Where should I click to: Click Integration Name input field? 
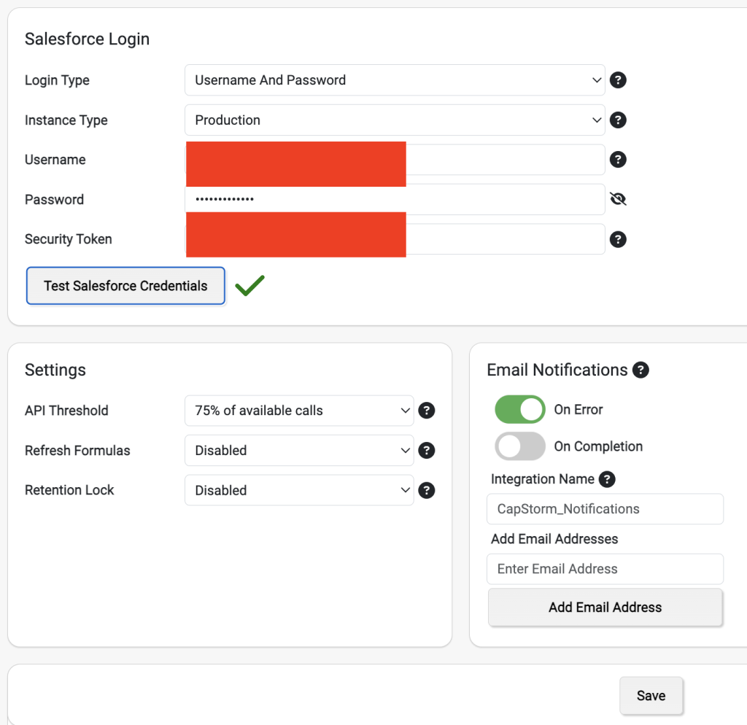(x=605, y=509)
